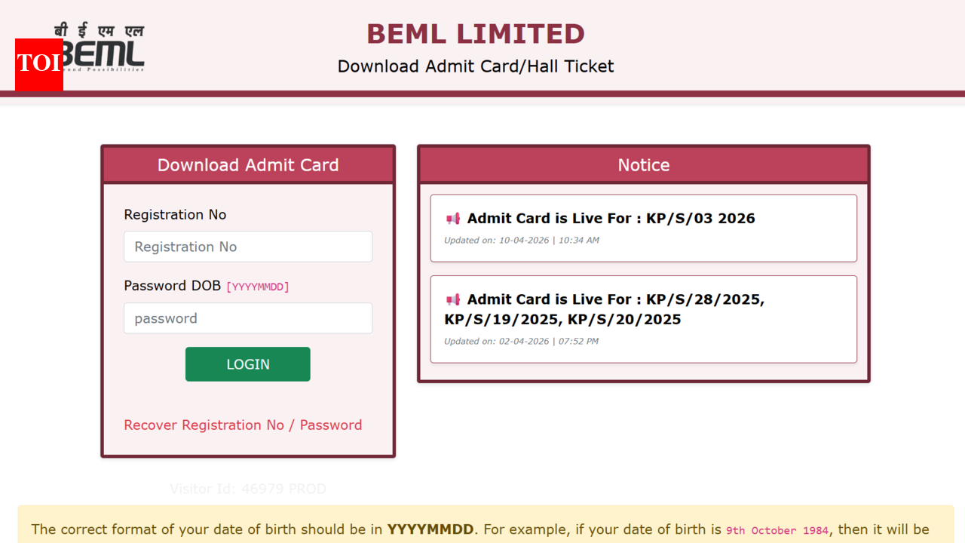
Task: Click the megaphone icon beside KP/S/28/2025 notice
Action: click(452, 299)
